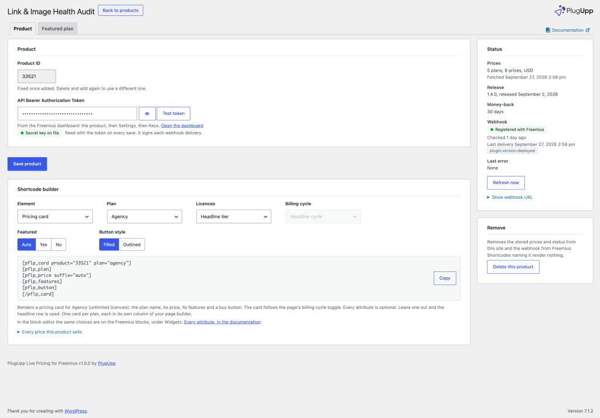Open the dashboard link

point(182,125)
